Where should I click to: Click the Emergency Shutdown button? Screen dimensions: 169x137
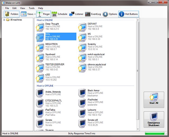click(154, 119)
